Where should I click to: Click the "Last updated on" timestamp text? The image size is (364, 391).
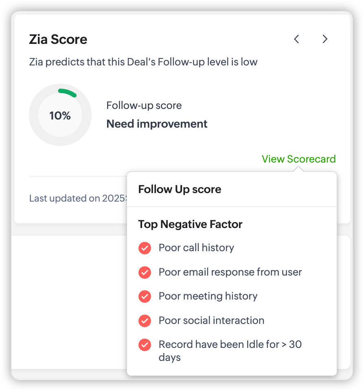78,199
